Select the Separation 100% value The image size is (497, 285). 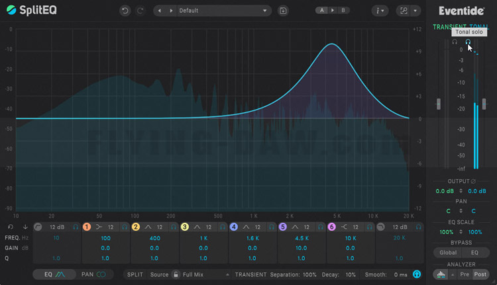coord(309,274)
